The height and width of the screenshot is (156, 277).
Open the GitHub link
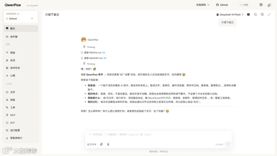point(222,5)
